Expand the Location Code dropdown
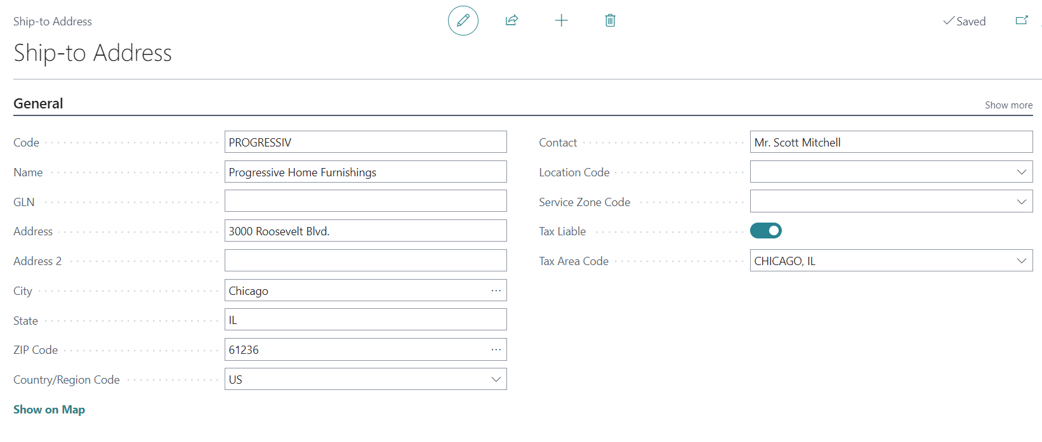The width and height of the screenshot is (1042, 442). 1021,172
